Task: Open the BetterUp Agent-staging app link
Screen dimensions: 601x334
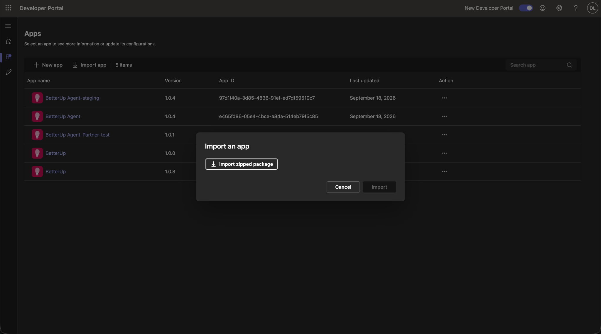Action: (72, 98)
